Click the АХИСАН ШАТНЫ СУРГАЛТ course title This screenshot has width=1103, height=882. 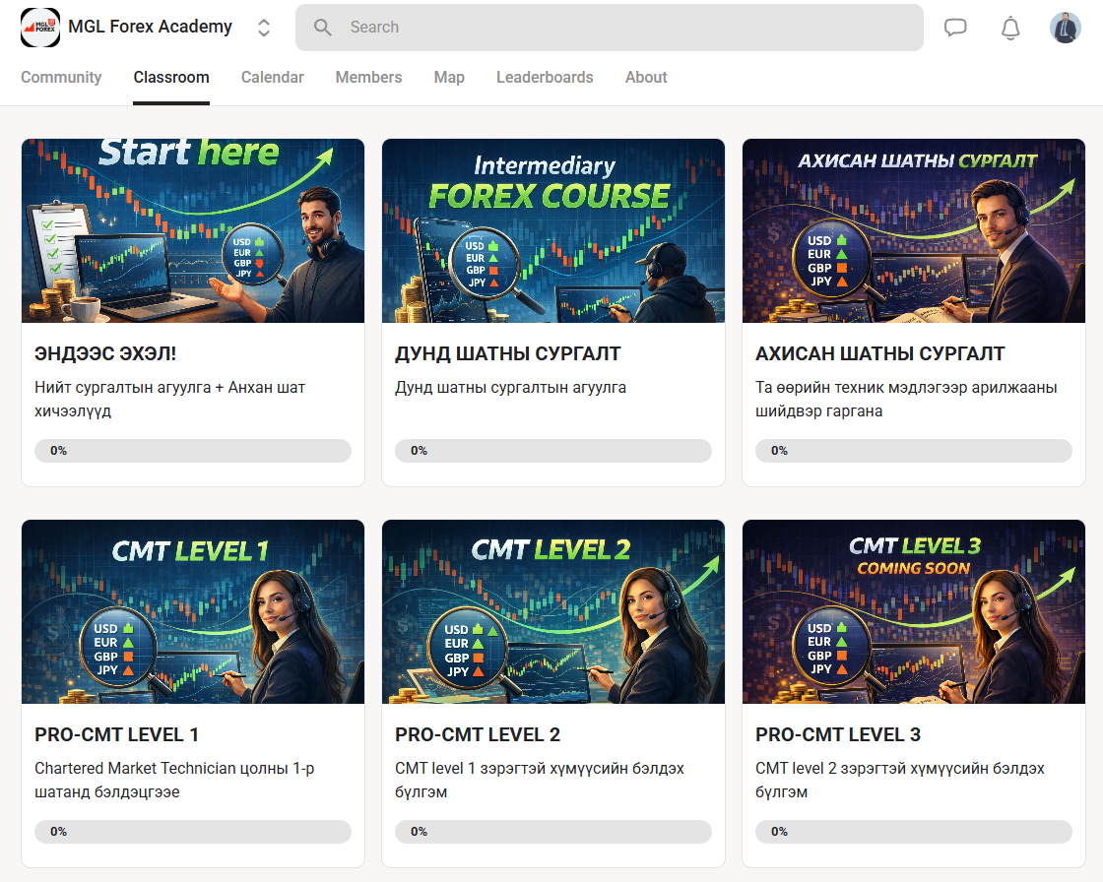click(879, 353)
